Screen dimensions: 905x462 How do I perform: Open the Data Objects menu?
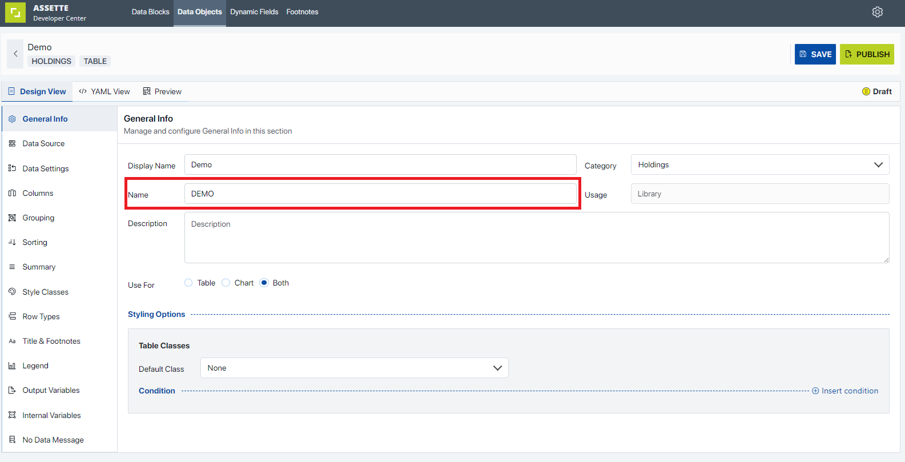pos(200,12)
